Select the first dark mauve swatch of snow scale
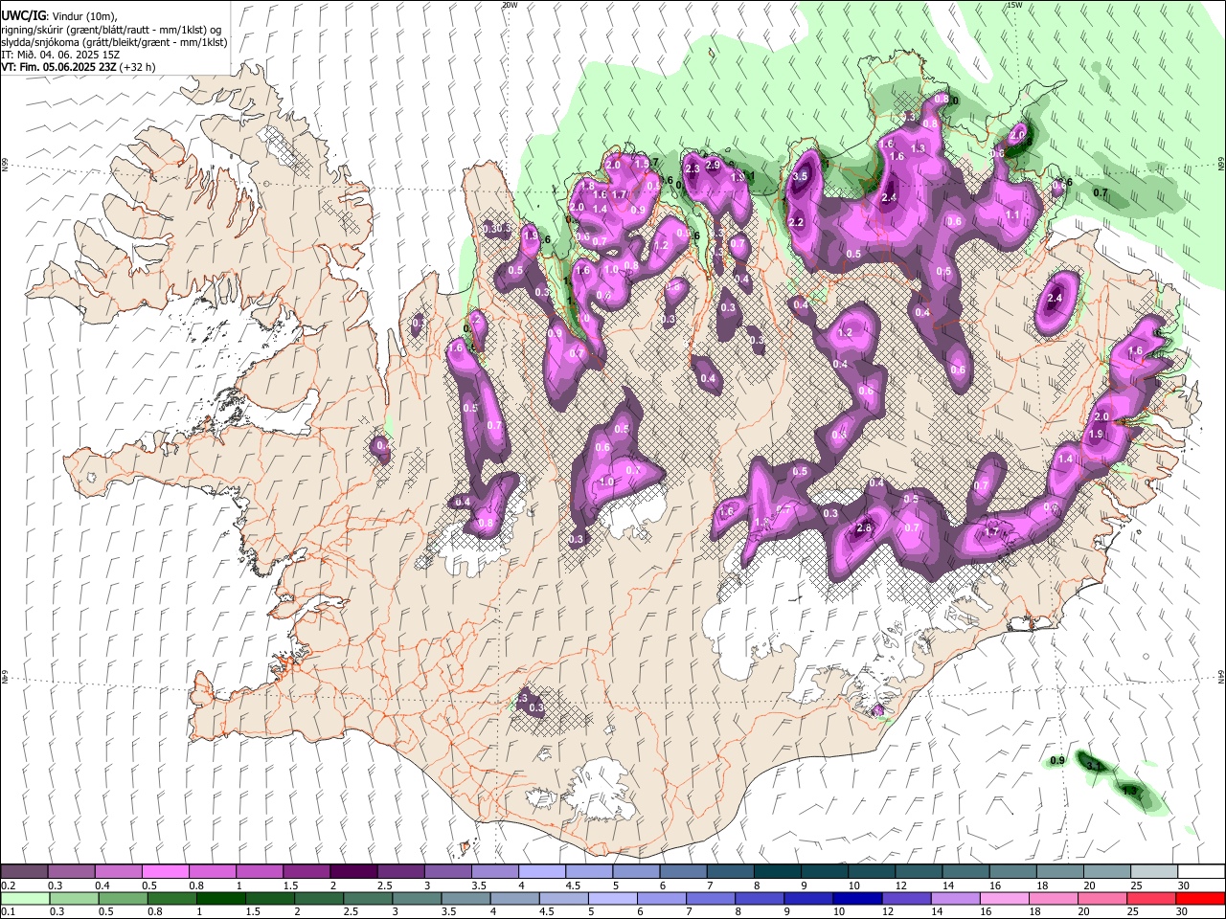 24,871
